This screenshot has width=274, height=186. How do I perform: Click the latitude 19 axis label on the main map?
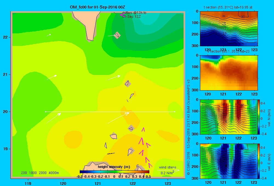coord(5,149)
